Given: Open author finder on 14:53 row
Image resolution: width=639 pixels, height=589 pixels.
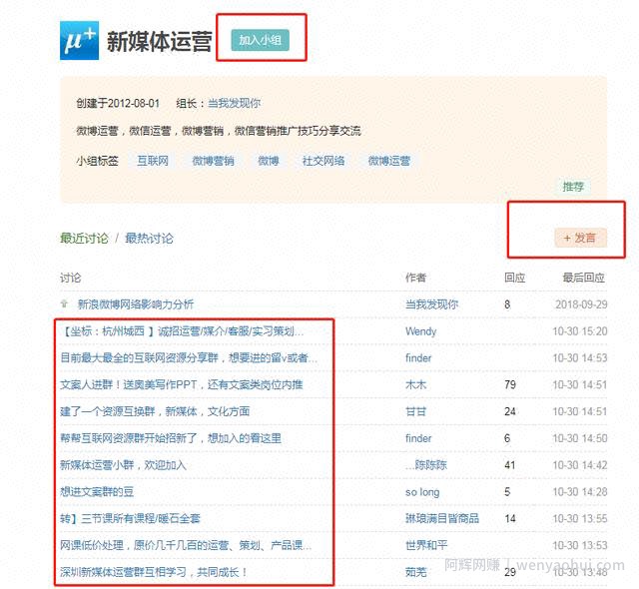Looking at the screenshot, I should point(418,358).
